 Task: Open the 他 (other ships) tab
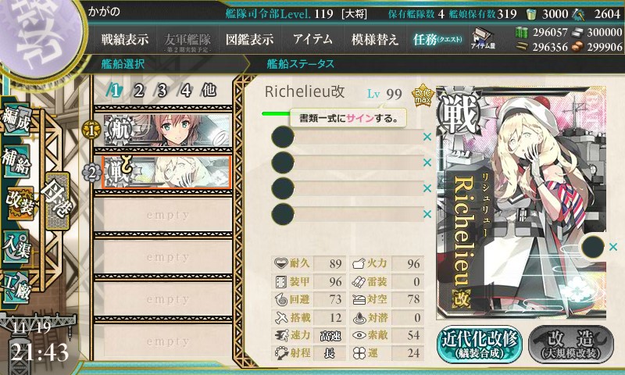tap(209, 91)
